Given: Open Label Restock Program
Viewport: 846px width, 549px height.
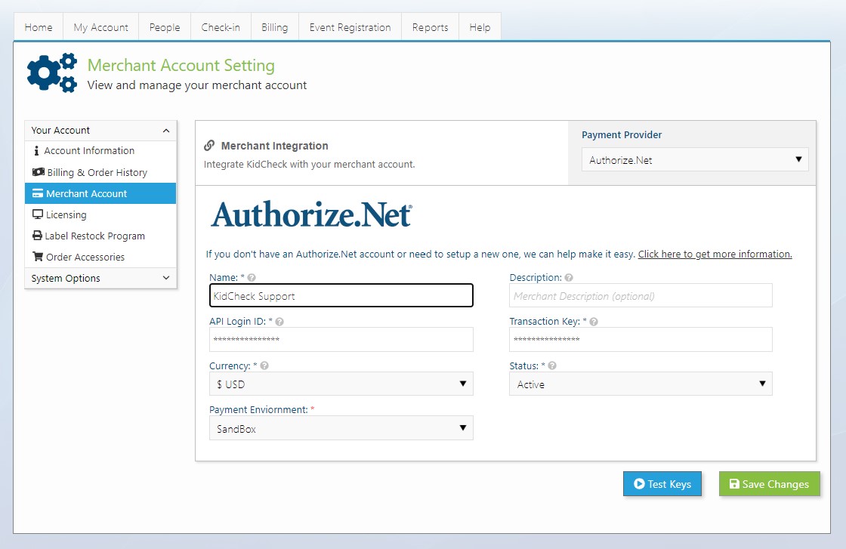Looking at the screenshot, I should (x=100, y=236).
